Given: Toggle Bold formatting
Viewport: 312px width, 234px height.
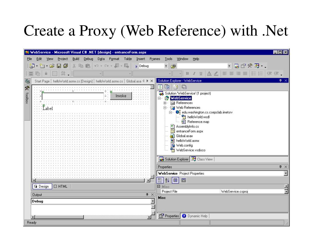Looking at the screenshot, I should [187, 74].
